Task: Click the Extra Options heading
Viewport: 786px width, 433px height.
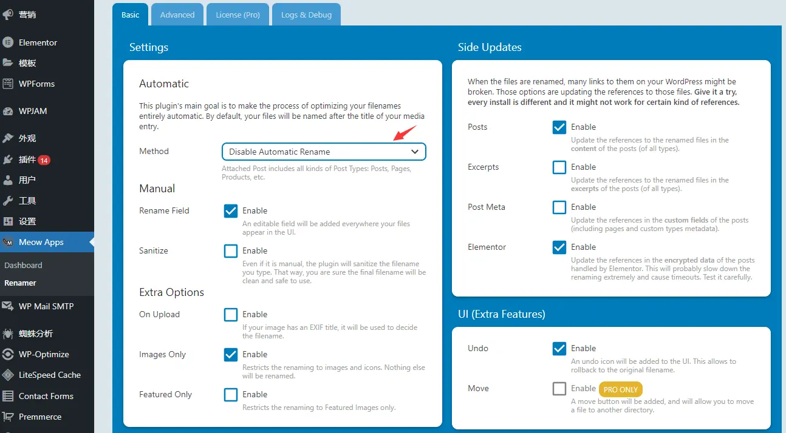Action: coord(171,292)
